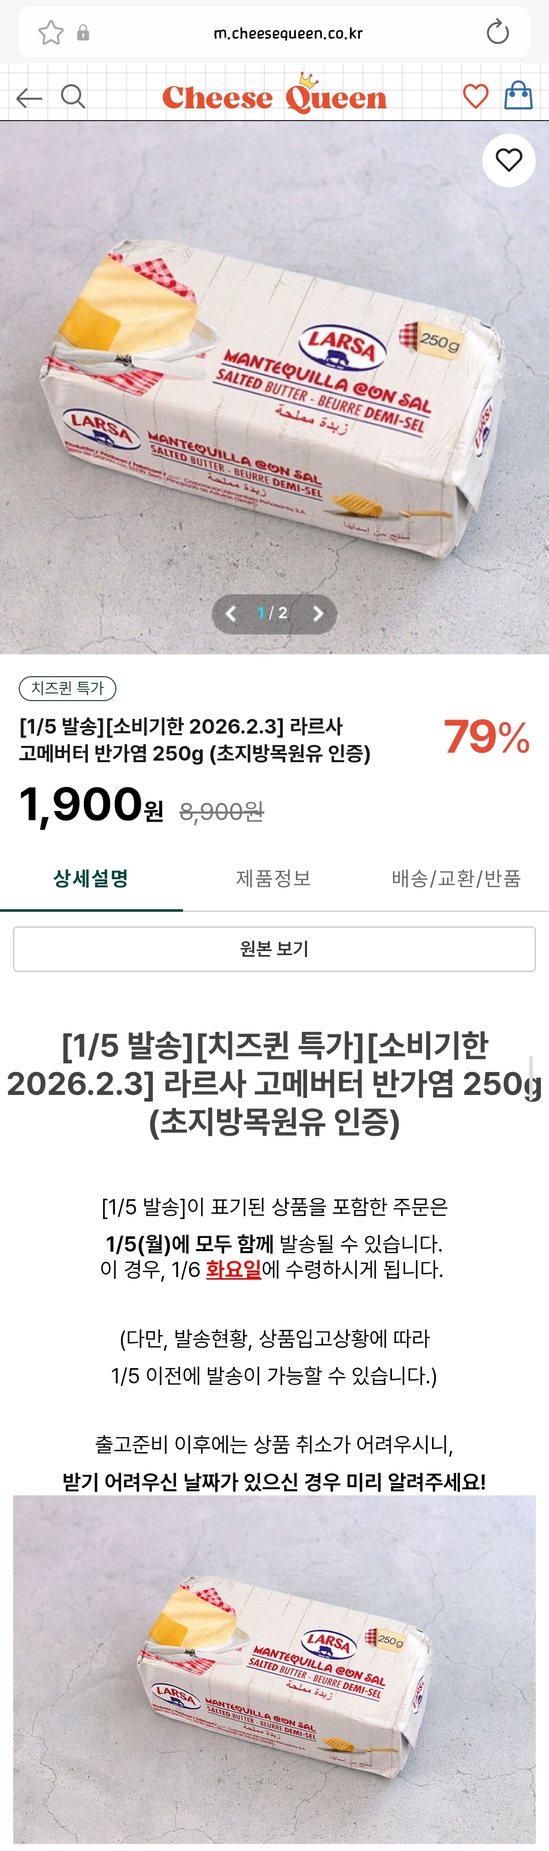
Task: Open the 배송/교환/반품 tab
Action: click(x=455, y=878)
